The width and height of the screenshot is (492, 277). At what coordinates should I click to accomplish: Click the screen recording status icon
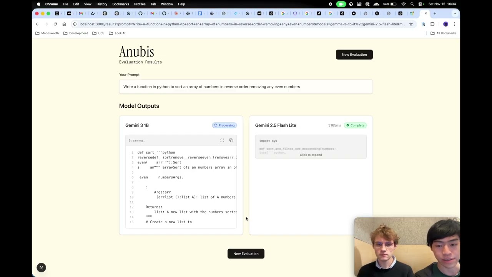[x=331, y=4]
